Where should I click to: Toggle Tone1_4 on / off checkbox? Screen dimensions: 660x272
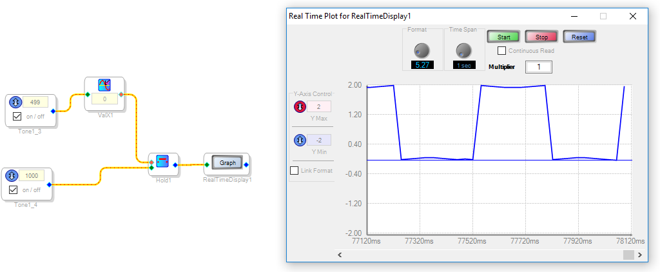point(14,190)
